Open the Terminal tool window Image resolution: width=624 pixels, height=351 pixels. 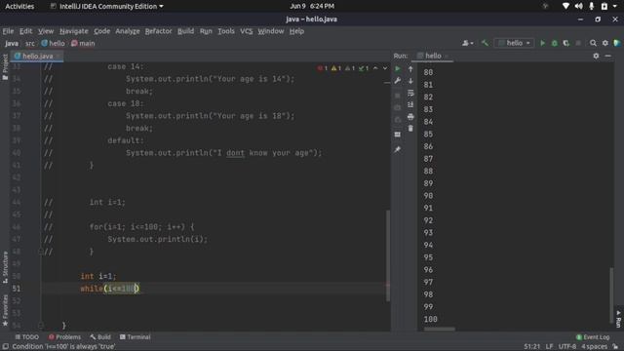click(135, 337)
